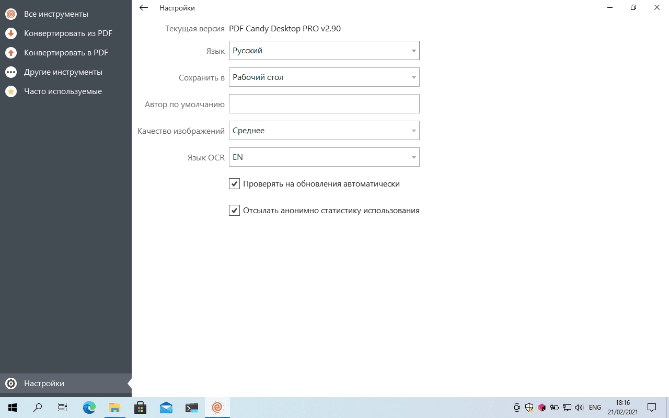Open Качество изображений quality dropdown
The width and height of the screenshot is (669, 418).
(324, 131)
